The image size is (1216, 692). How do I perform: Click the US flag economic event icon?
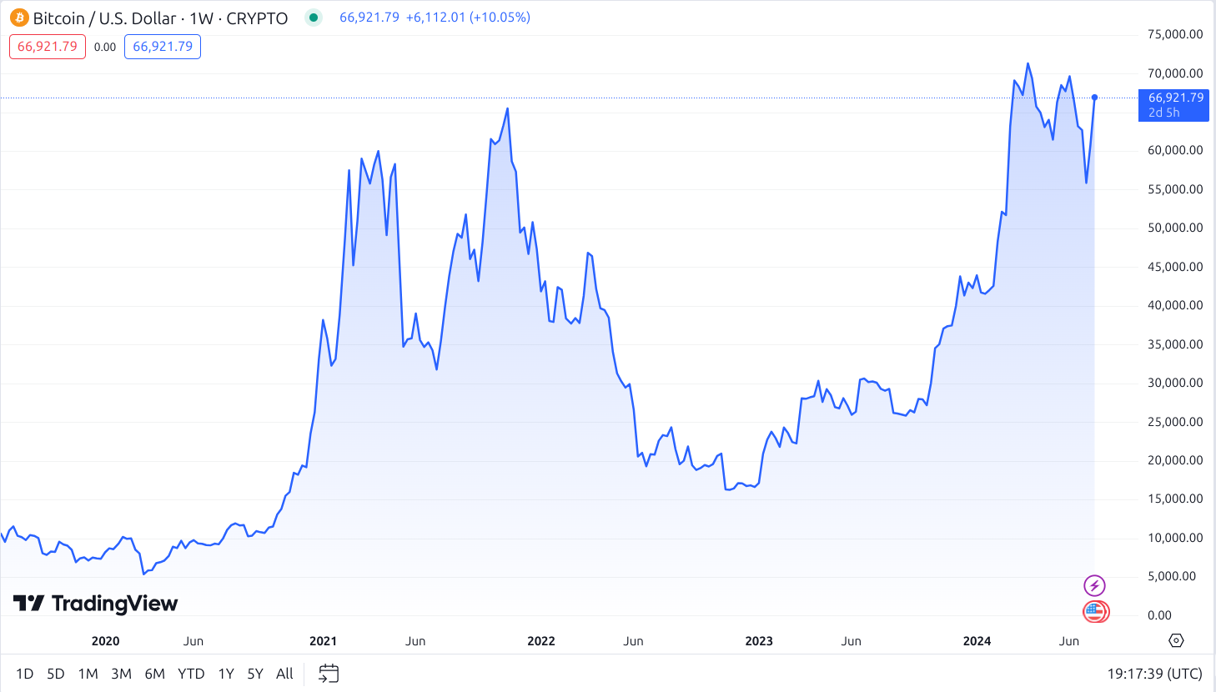coord(1095,612)
